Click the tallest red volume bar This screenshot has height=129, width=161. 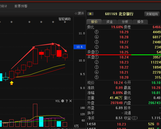pos(35,115)
